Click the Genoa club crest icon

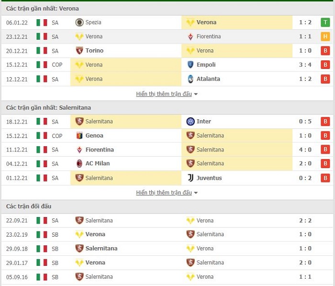pyautogui.click(x=79, y=136)
